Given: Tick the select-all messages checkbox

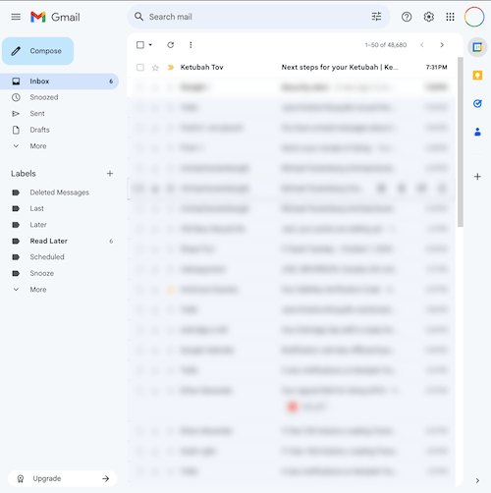Looking at the screenshot, I should pos(140,45).
